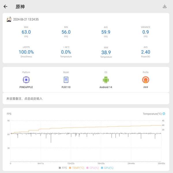Select the VARIANCE value 0.9
The image size is (173, 173).
146,32
